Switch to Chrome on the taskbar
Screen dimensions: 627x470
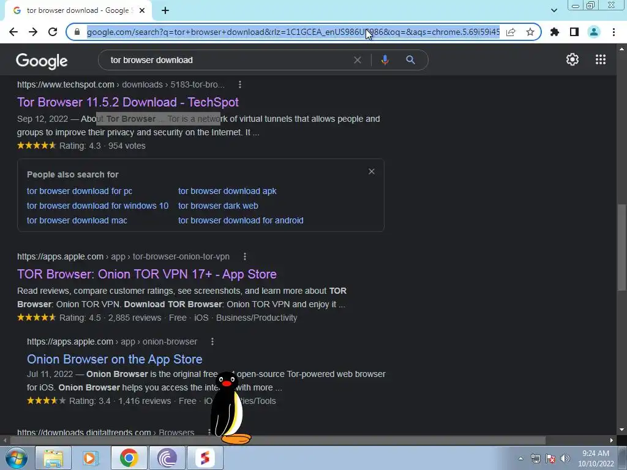(129, 458)
